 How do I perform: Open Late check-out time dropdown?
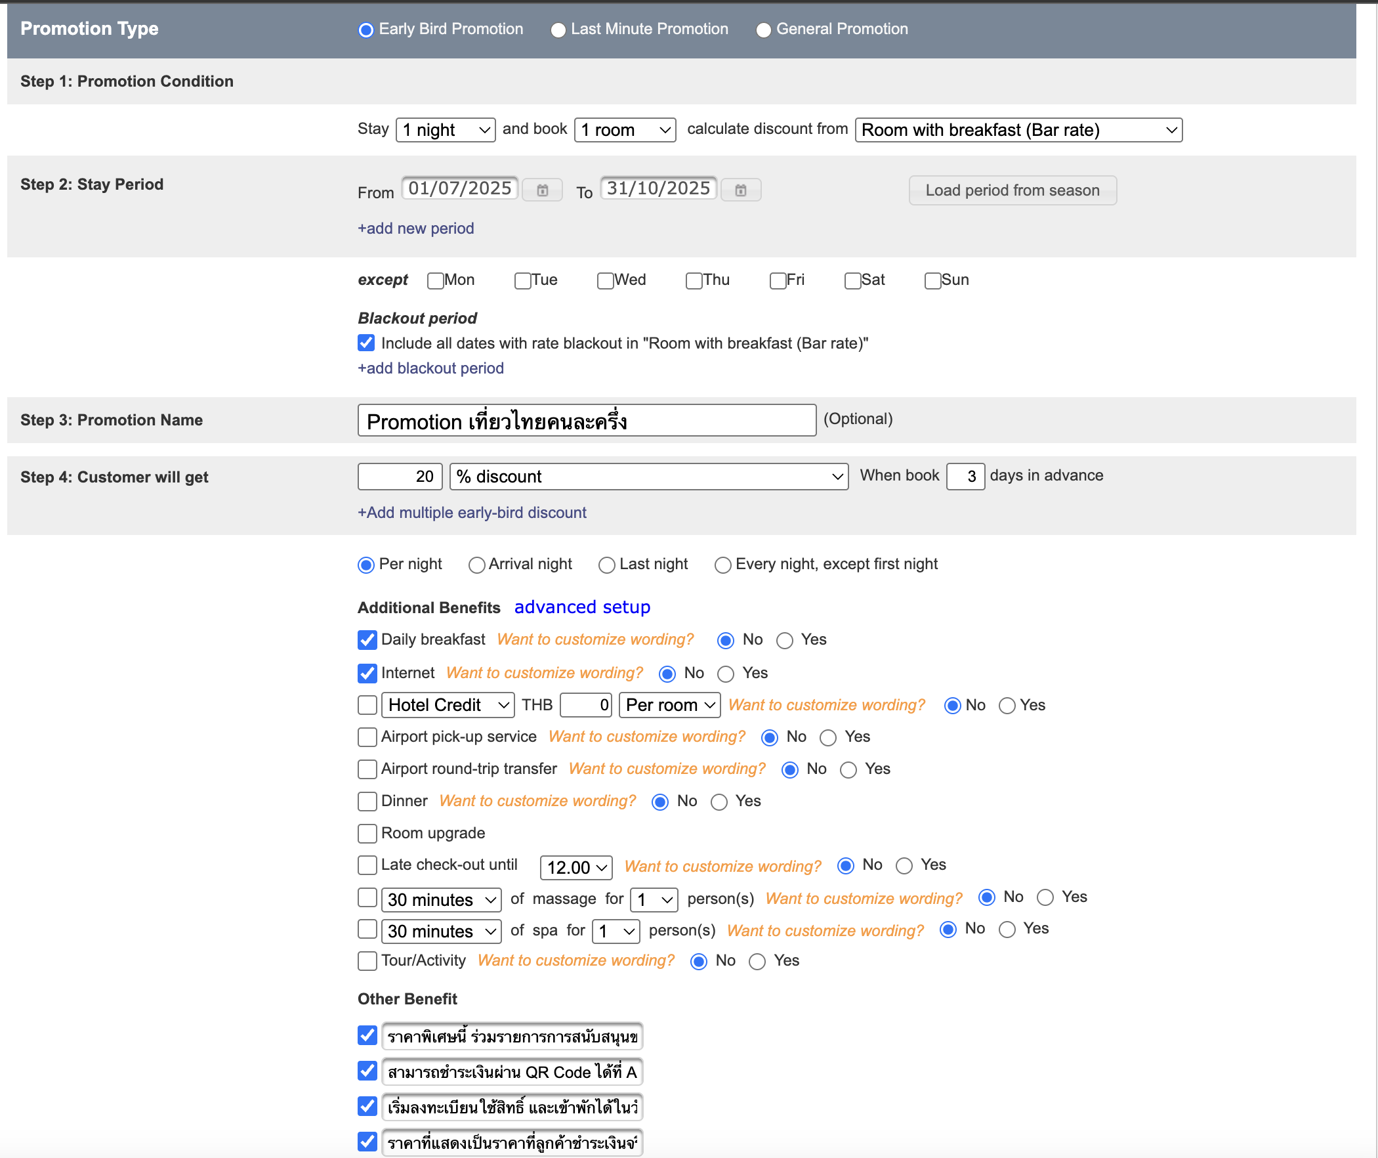[x=575, y=868]
